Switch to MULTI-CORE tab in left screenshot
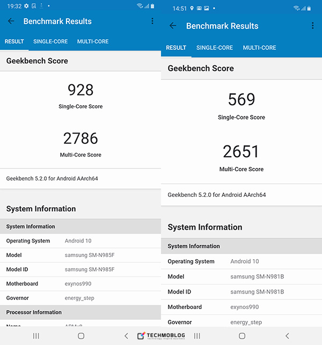This screenshot has width=322, height=345. pyautogui.click(x=93, y=41)
